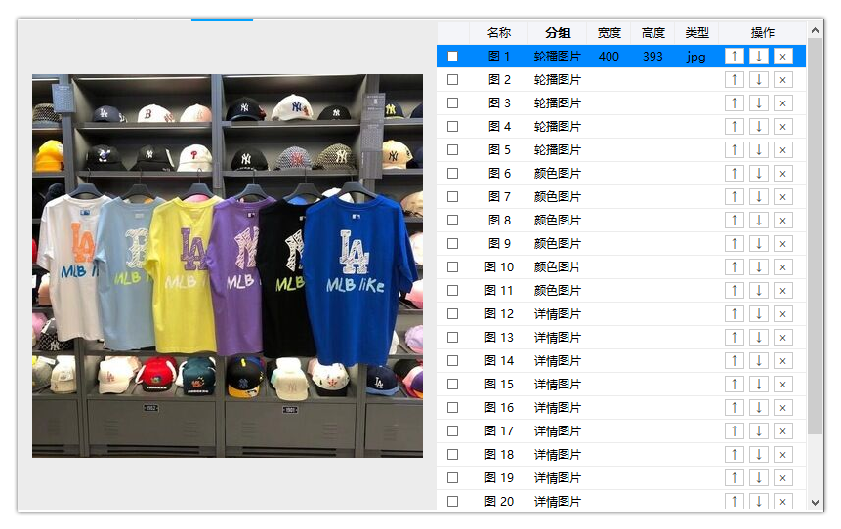Select the 图 7 row name
The width and height of the screenshot is (841, 529).
click(499, 197)
